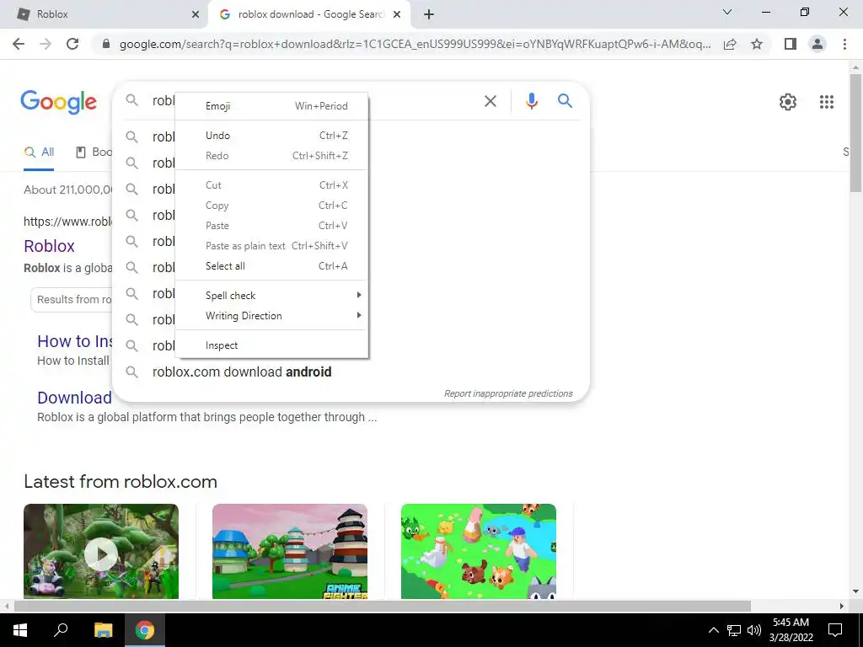This screenshot has height=647, width=863.
Task: Expand the Writing Direction submenu
Action: pyautogui.click(x=272, y=316)
